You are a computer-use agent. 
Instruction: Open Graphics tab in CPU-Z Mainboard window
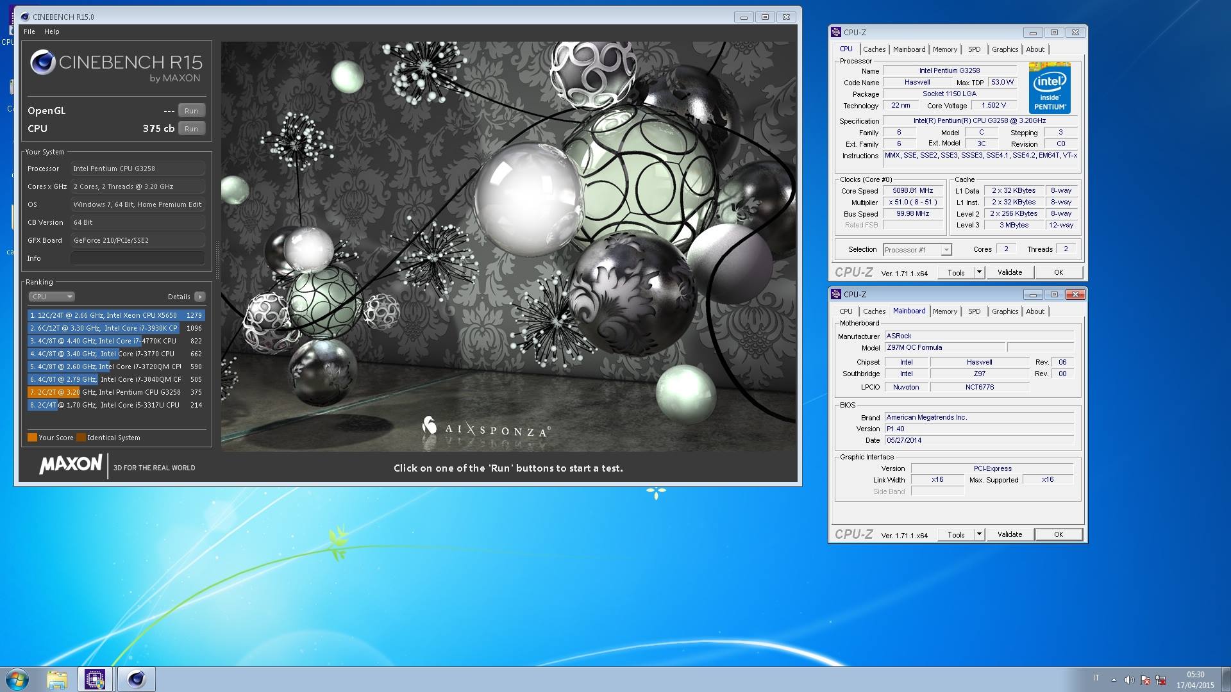tap(1005, 311)
